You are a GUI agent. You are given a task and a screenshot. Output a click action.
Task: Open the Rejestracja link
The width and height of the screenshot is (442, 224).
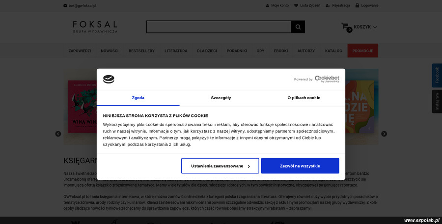[x=341, y=5]
